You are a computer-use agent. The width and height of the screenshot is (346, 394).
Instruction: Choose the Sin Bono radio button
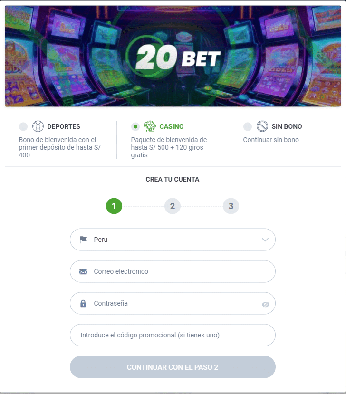click(248, 126)
